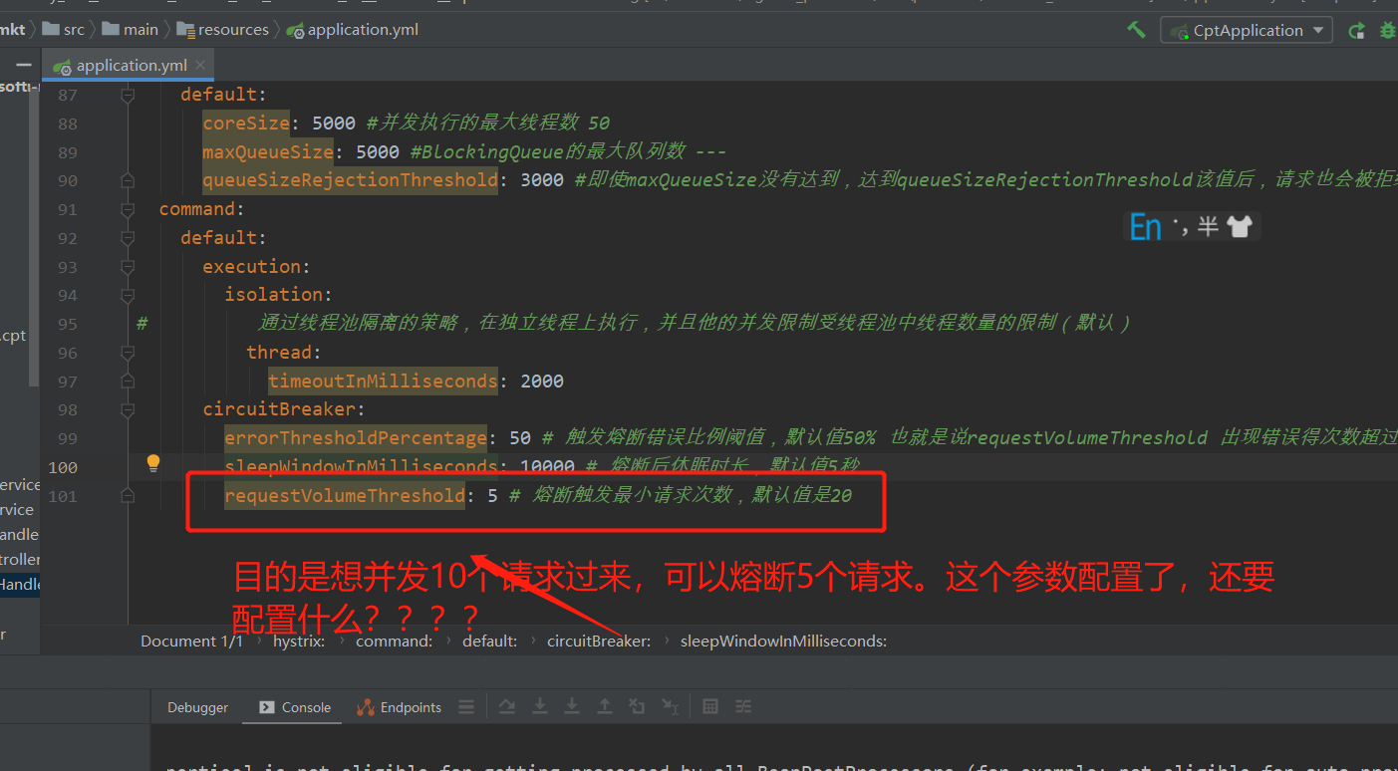The height and width of the screenshot is (771, 1398).
Task: Click the src folder in path bar
Action: click(65, 30)
